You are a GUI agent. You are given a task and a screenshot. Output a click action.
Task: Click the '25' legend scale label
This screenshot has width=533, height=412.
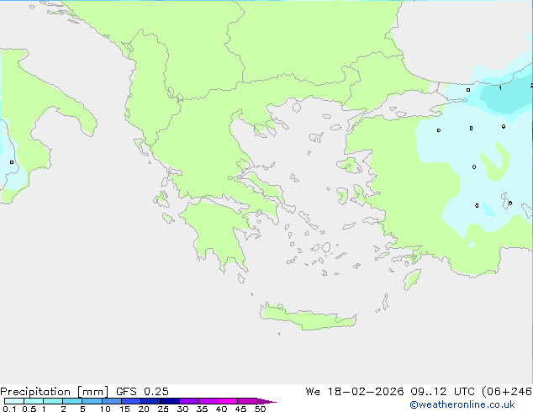[x=163, y=409]
